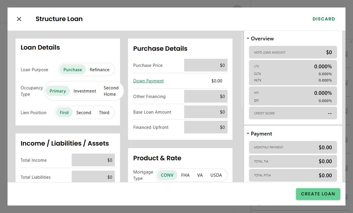Click the Total Liabilities field
The height and width of the screenshot is (213, 353).
(x=93, y=177)
